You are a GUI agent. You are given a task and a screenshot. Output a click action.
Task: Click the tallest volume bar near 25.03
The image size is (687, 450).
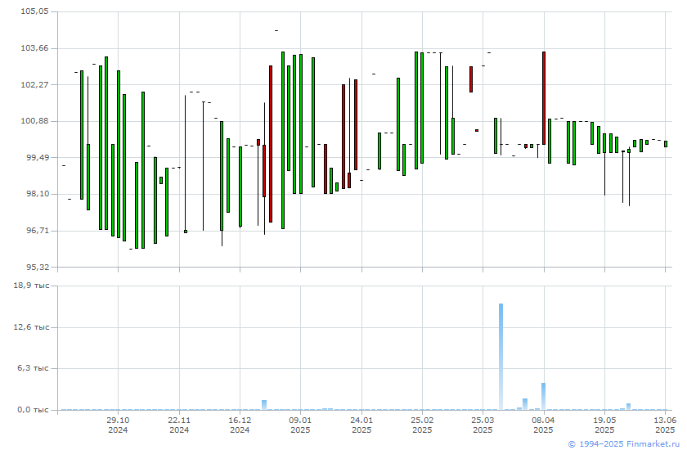click(501, 357)
